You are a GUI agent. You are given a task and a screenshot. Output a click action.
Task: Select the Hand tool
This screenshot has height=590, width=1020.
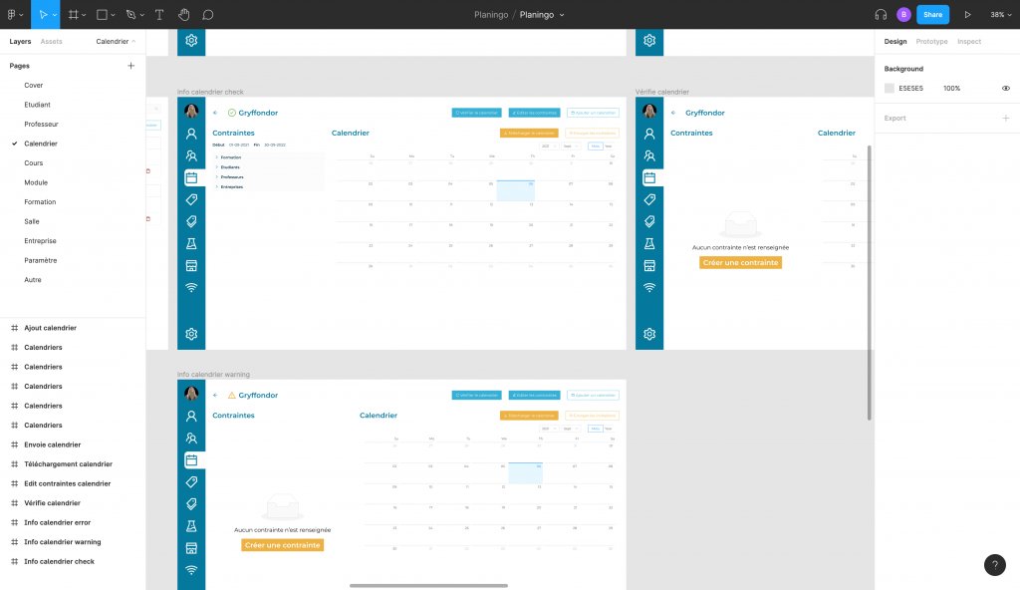(x=183, y=15)
